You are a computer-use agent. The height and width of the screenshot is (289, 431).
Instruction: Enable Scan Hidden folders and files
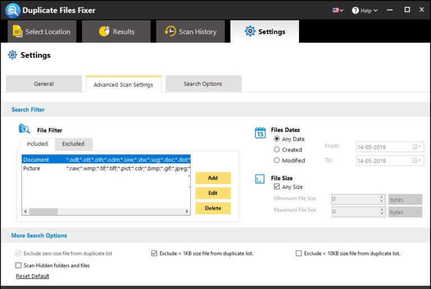[19, 265]
